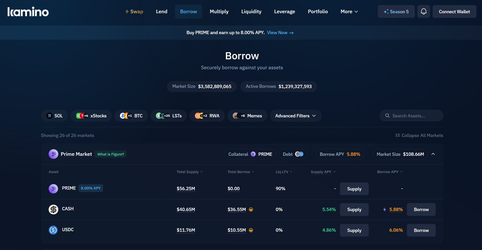
Task: Click the notification bell icon
Action: click(x=423, y=11)
